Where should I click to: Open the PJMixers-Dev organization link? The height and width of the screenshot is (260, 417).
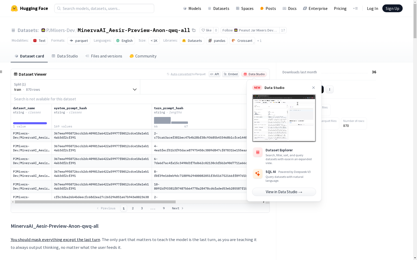(x=60, y=30)
